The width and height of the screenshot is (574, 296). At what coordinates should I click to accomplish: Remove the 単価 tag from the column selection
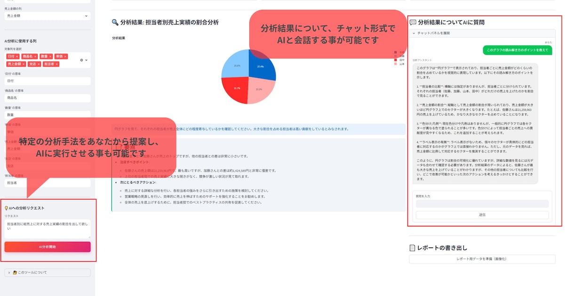click(x=65, y=56)
